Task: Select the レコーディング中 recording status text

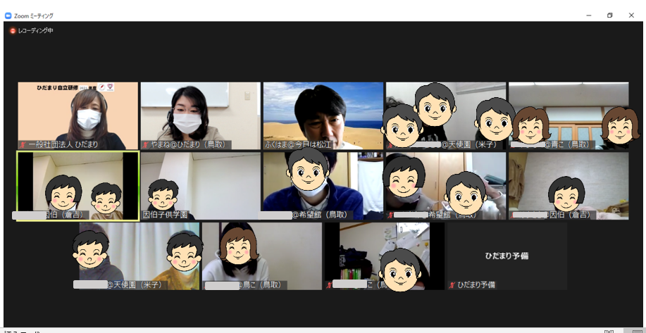Action: click(35, 31)
